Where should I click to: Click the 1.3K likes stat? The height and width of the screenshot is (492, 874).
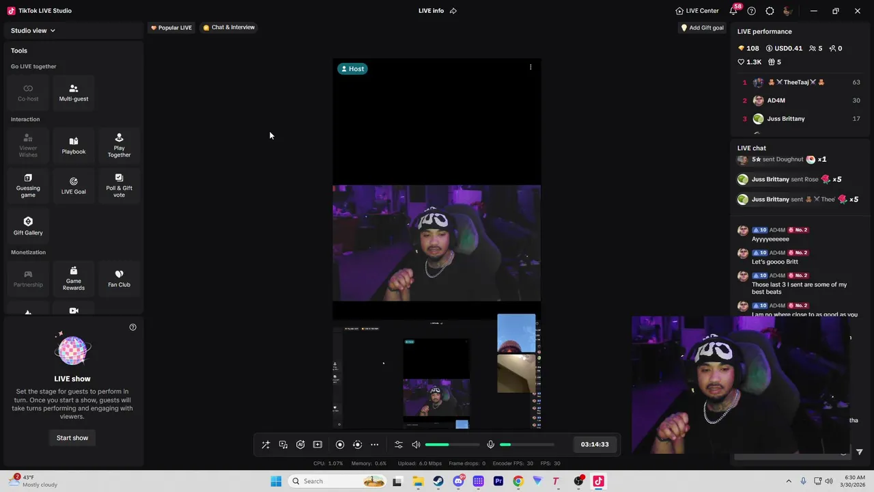[750, 62]
